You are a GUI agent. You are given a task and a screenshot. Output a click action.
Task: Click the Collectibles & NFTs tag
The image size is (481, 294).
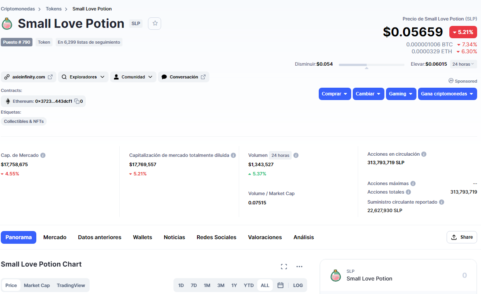[24, 121]
